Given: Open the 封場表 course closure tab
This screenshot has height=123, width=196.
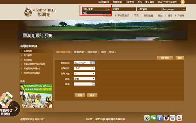Looking at the screenshot, I should (124, 9).
